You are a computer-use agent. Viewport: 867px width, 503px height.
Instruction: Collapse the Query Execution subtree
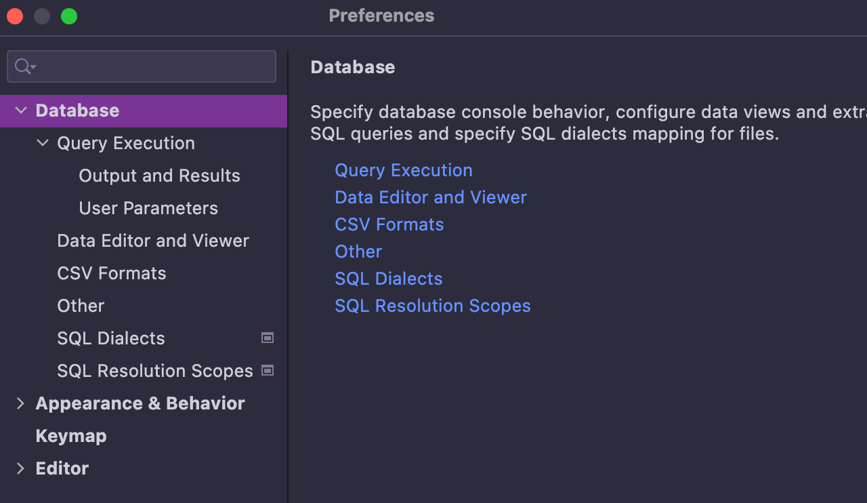(x=43, y=143)
